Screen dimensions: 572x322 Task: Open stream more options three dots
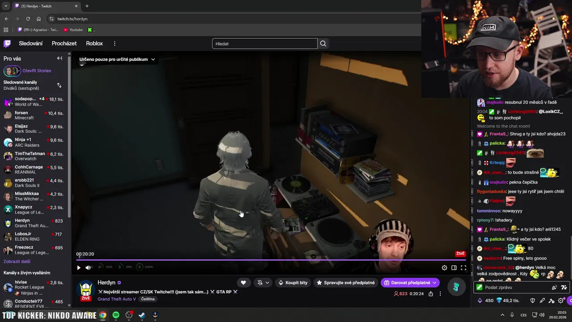(x=440, y=294)
